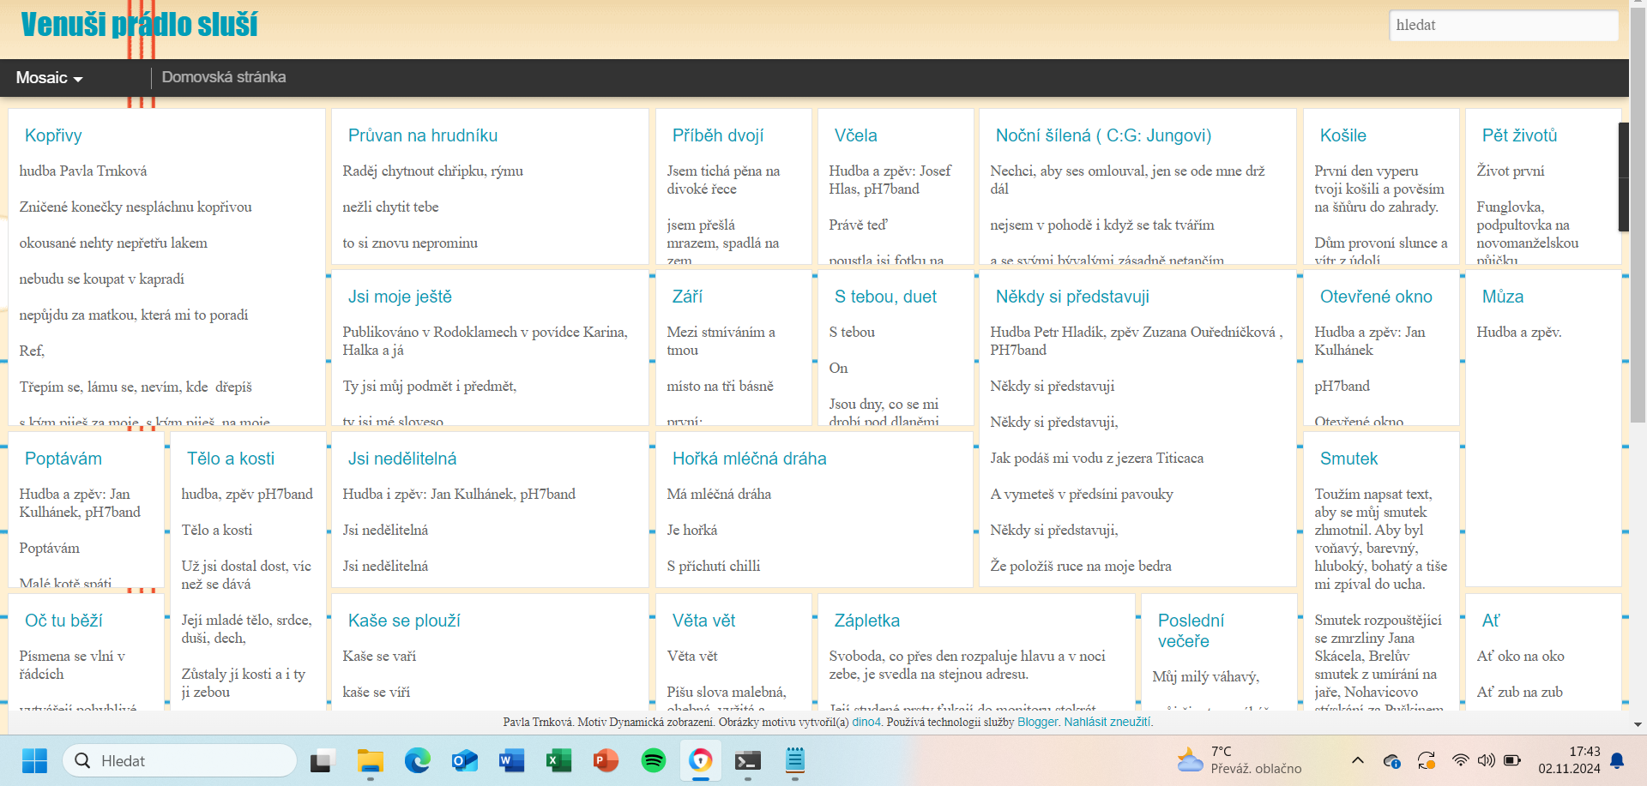This screenshot has width=1647, height=786.
Task: Open the Windows Start menu
Action: pyautogui.click(x=34, y=760)
